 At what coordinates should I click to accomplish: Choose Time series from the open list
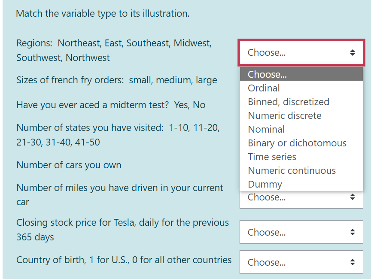pyautogui.click(x=272, y=157)
